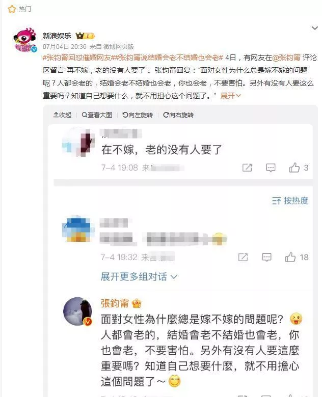Select 查看大图 to view large image

click(97, 115)
